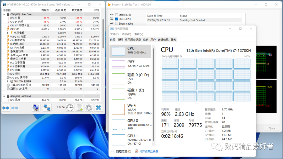Screen dimensions: 283x159
Task: Open the 查看(V) menu in Task Manager
Action: point(139,34)
